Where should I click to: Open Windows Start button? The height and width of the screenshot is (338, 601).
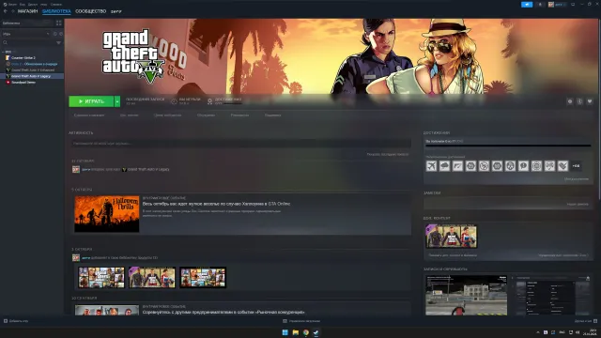click(285, 332)
